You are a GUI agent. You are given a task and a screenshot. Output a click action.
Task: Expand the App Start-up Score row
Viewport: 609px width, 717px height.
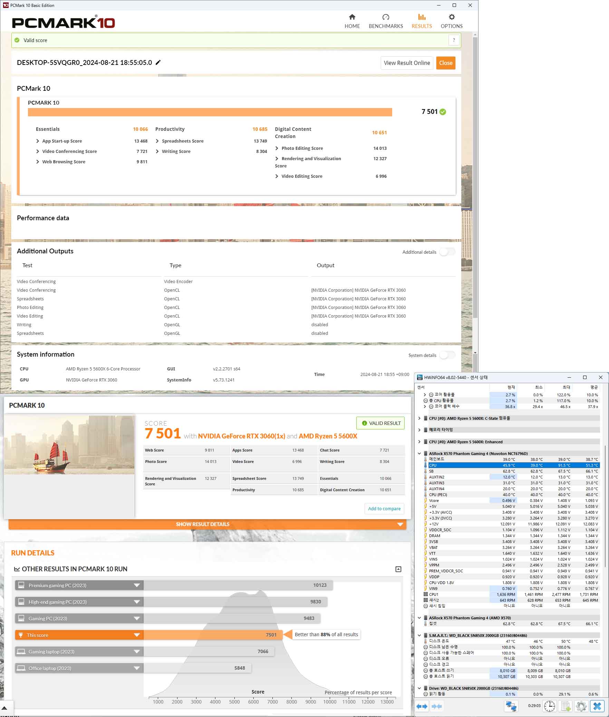pyautogui.click(x=38, y=141)
